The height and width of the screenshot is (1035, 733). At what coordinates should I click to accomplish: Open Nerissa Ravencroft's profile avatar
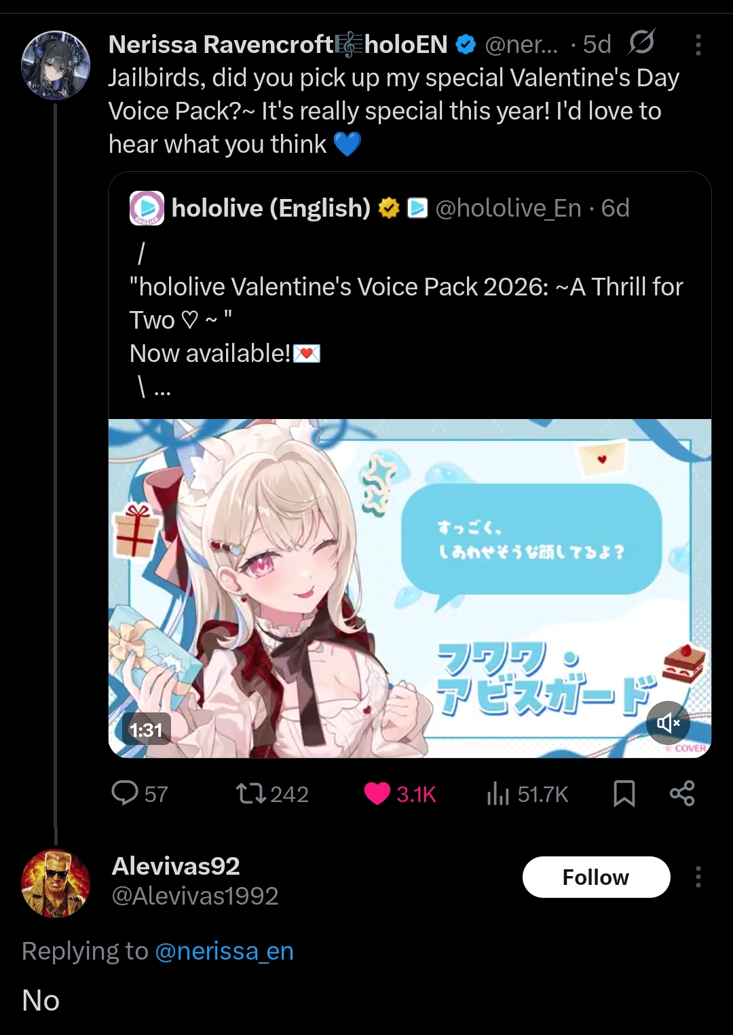pos(56,65)
